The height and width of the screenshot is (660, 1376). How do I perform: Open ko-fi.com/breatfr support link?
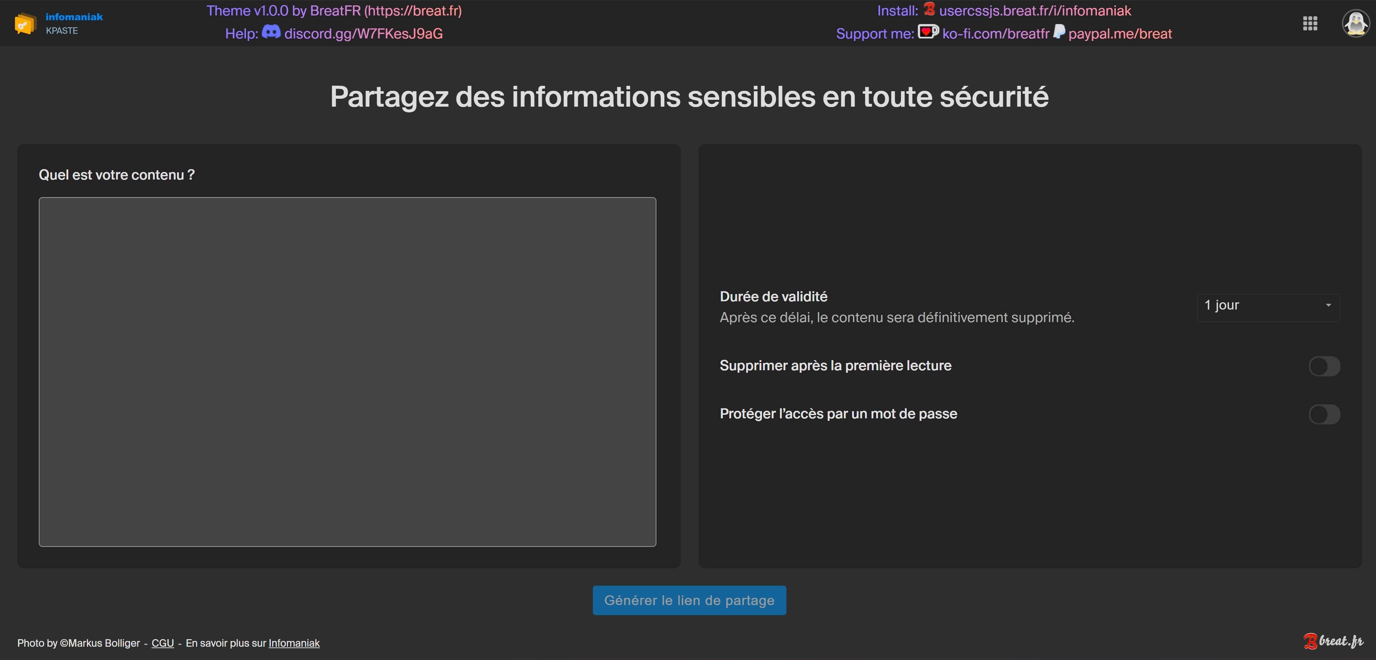click(x=996, y=34)
